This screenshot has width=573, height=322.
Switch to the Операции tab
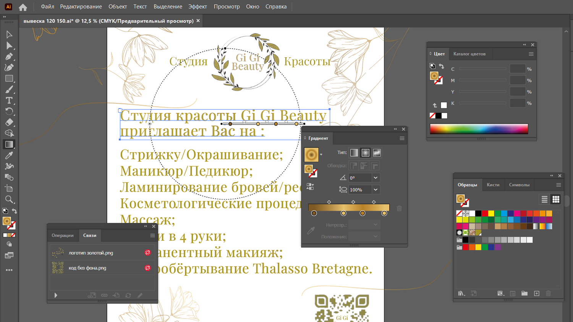(x=63, y=235)
